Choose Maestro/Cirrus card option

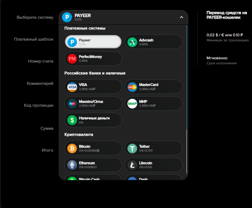tap(93, 103)
